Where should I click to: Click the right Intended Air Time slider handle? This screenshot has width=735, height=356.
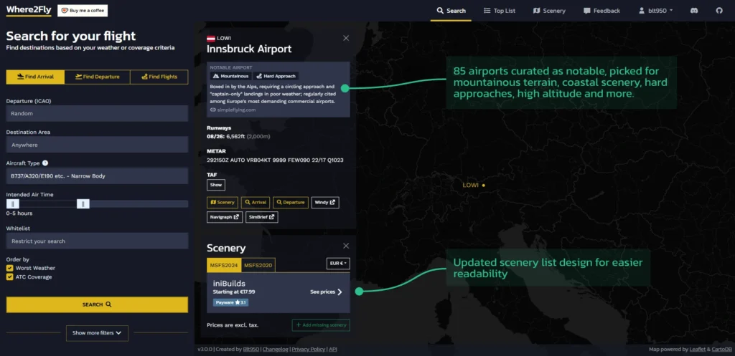tap(83, 204)
